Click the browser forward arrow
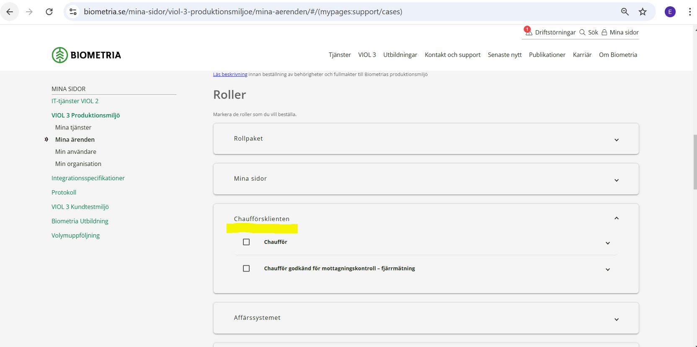Viewport: 697px width, 347px height. tap(29, 12)
